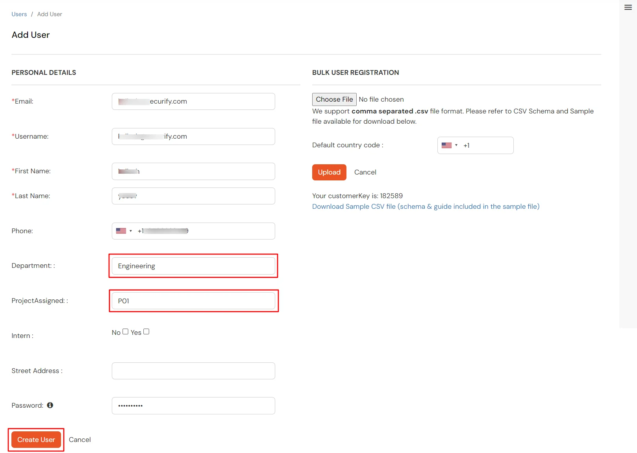Check the Yes checkbox for Intern
The image size is (637, 453).
(146, 332)
